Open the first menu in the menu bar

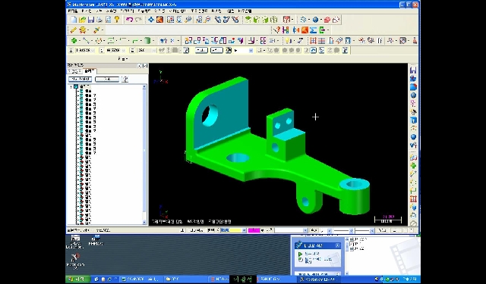click(73, 11)
